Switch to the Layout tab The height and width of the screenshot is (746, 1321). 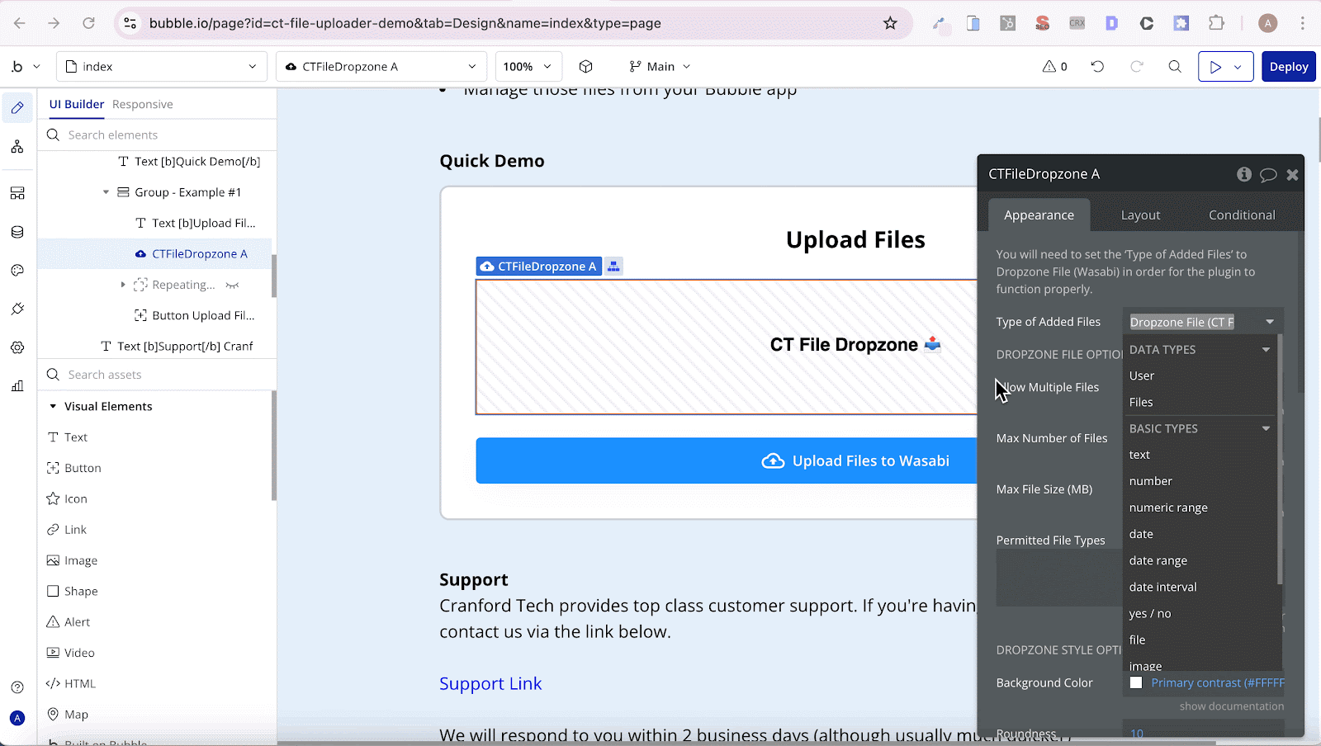pyautogui.click(x=1140, y=215)
